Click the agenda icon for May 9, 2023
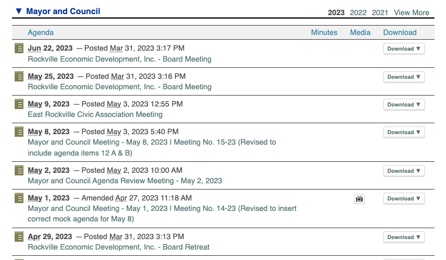This screenshot has width=446, height=260. coord(19,104)
